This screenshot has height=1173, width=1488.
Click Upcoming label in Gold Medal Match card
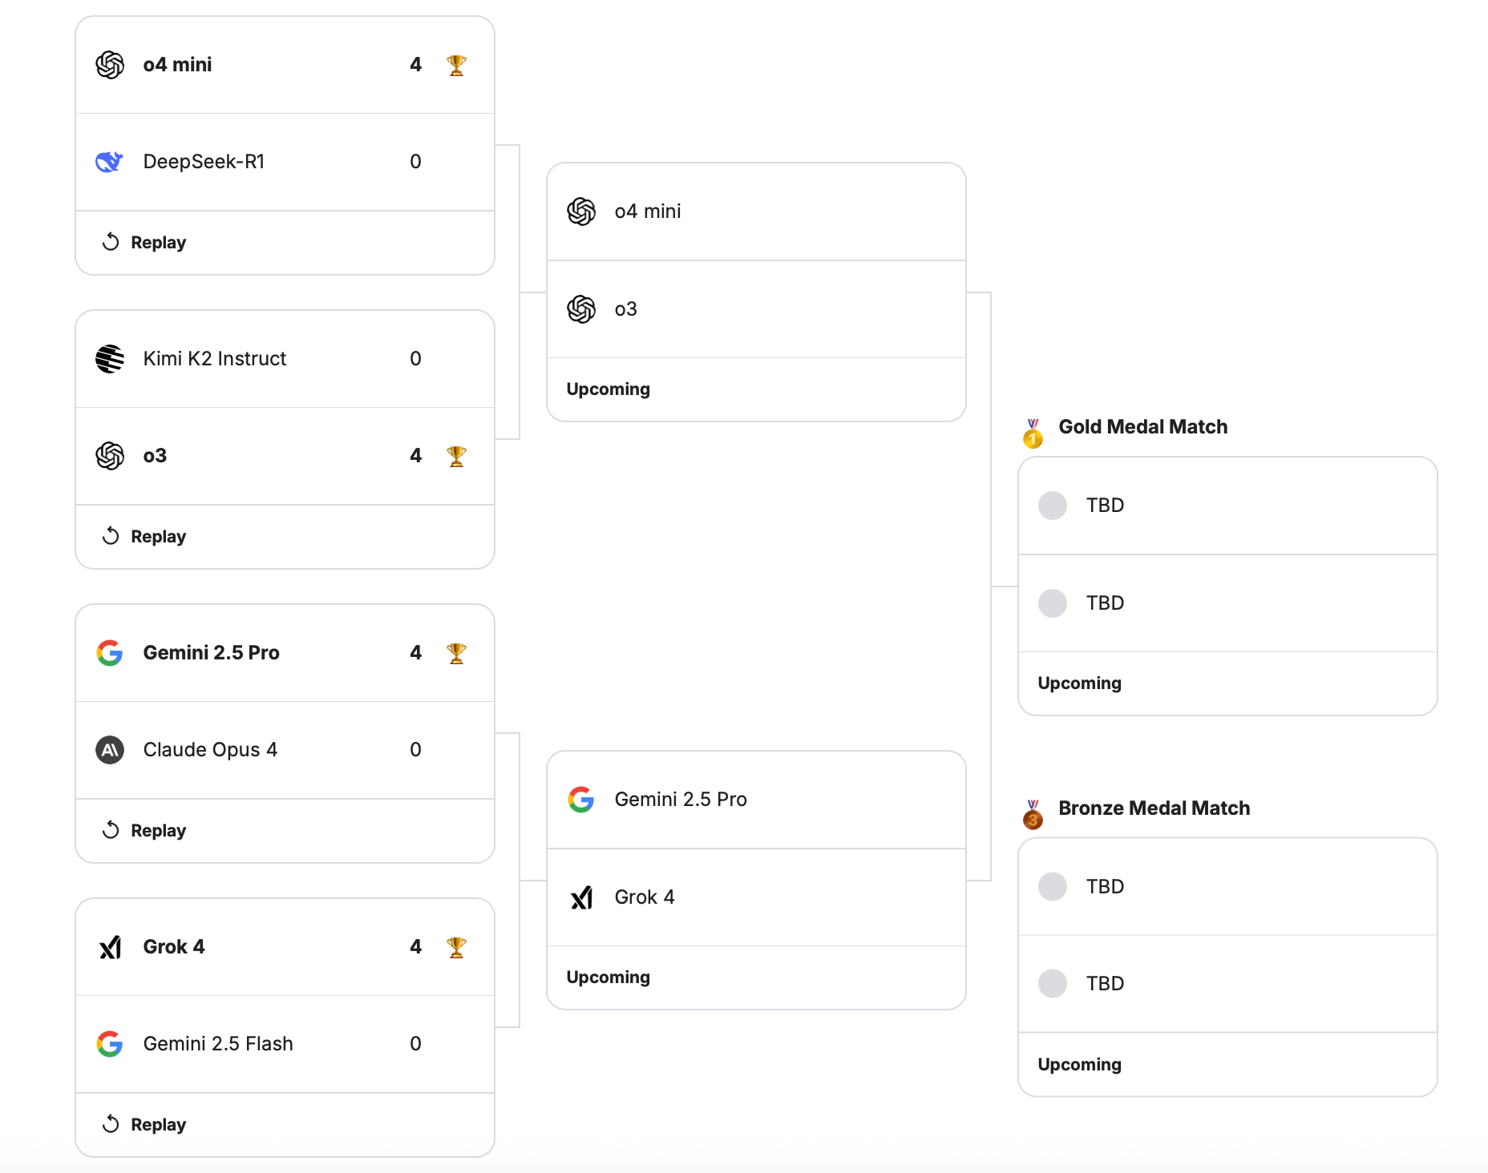[x=1080, y=683]
